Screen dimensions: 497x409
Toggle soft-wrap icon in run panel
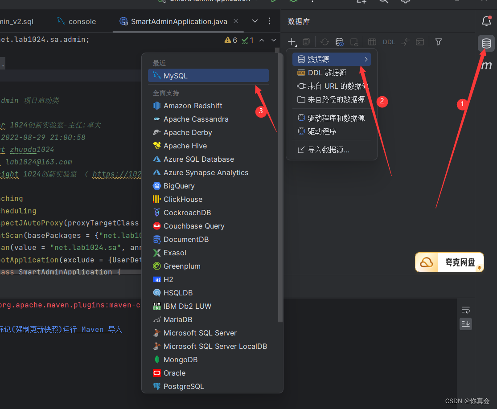pyautogui.click(x=466, y=310)
